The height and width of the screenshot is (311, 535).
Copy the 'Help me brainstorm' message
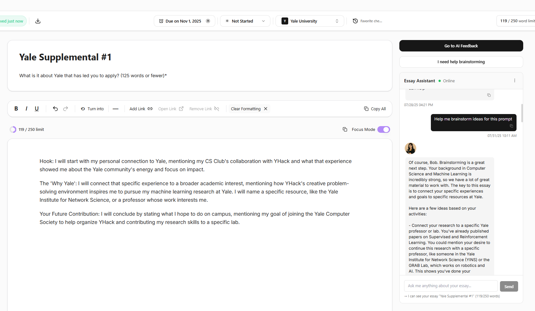(511, 126)
